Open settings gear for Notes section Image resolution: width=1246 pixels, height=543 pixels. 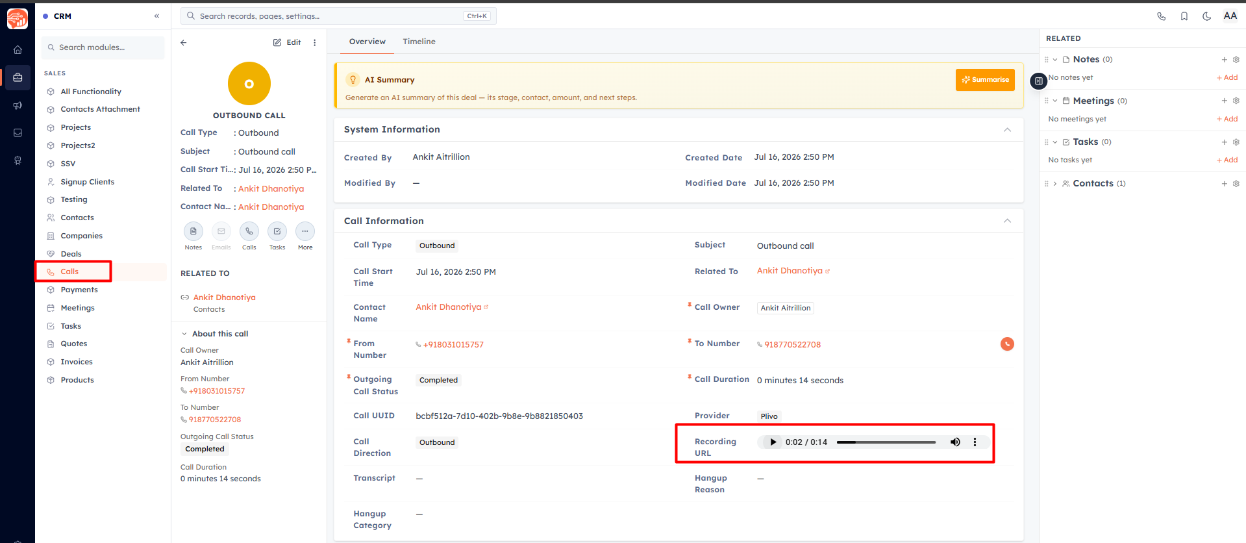click(x=1236, y=59)
